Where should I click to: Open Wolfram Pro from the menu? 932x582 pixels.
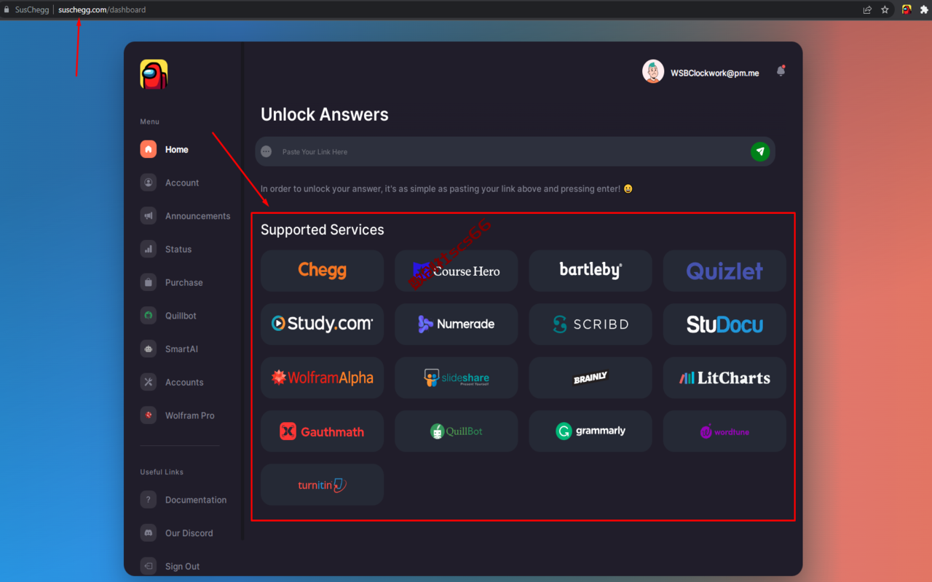click(x=190, y=415)
